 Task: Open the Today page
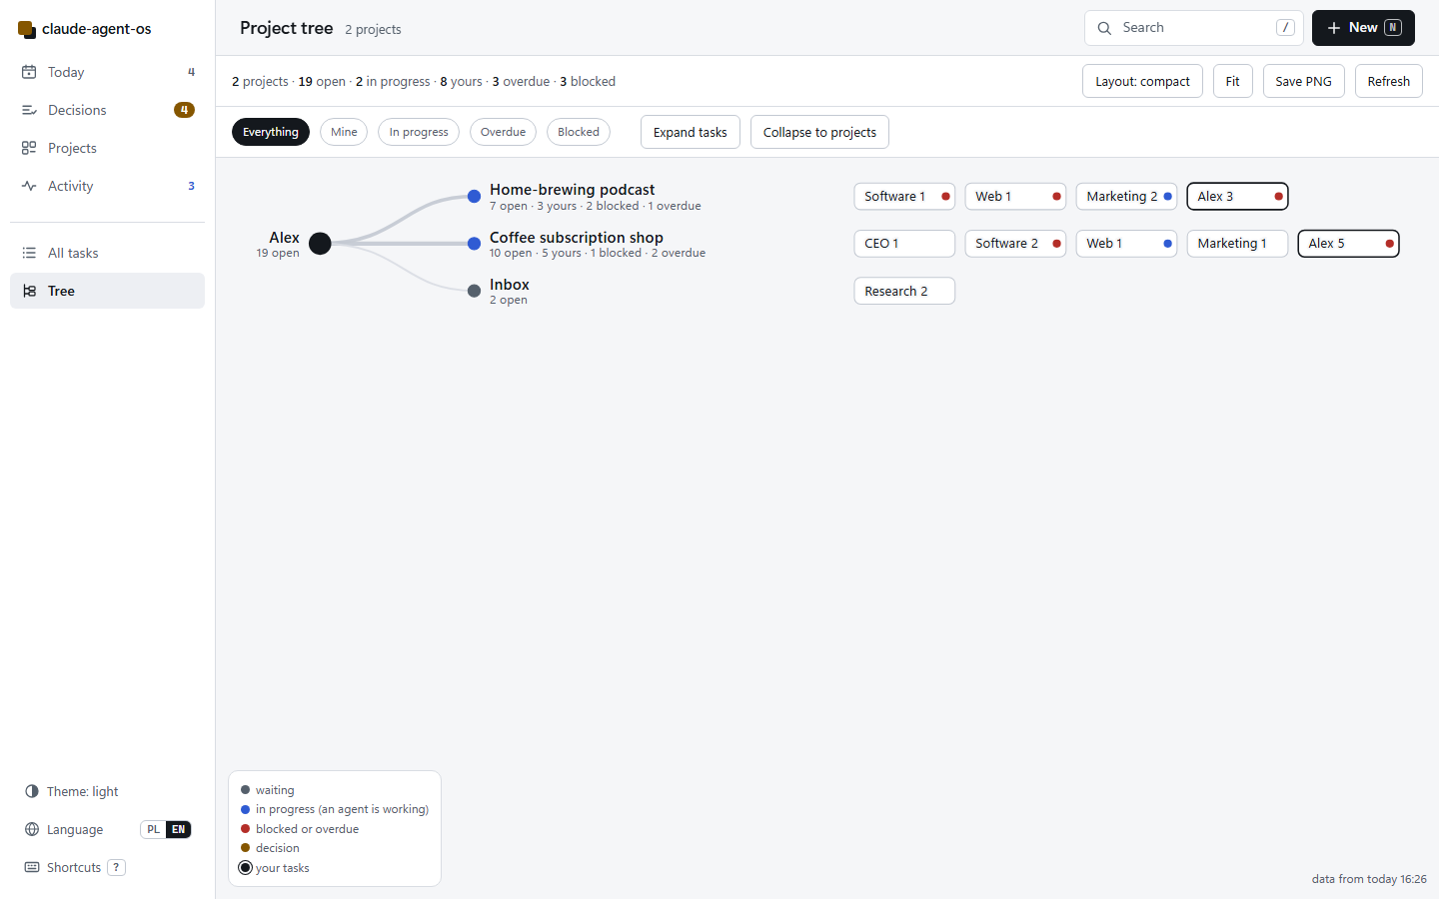click(107, 72)
